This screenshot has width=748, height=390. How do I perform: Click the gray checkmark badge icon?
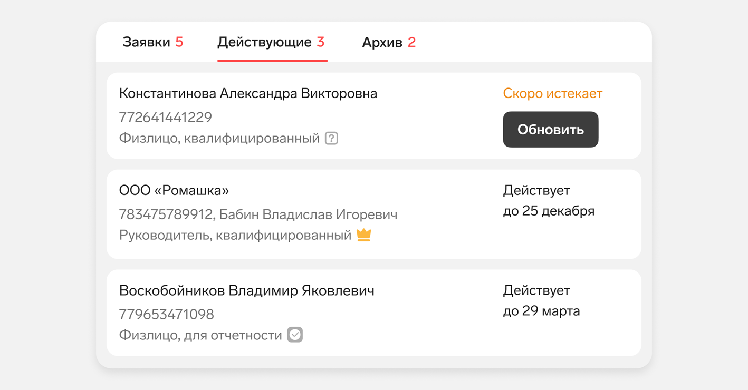295,335
